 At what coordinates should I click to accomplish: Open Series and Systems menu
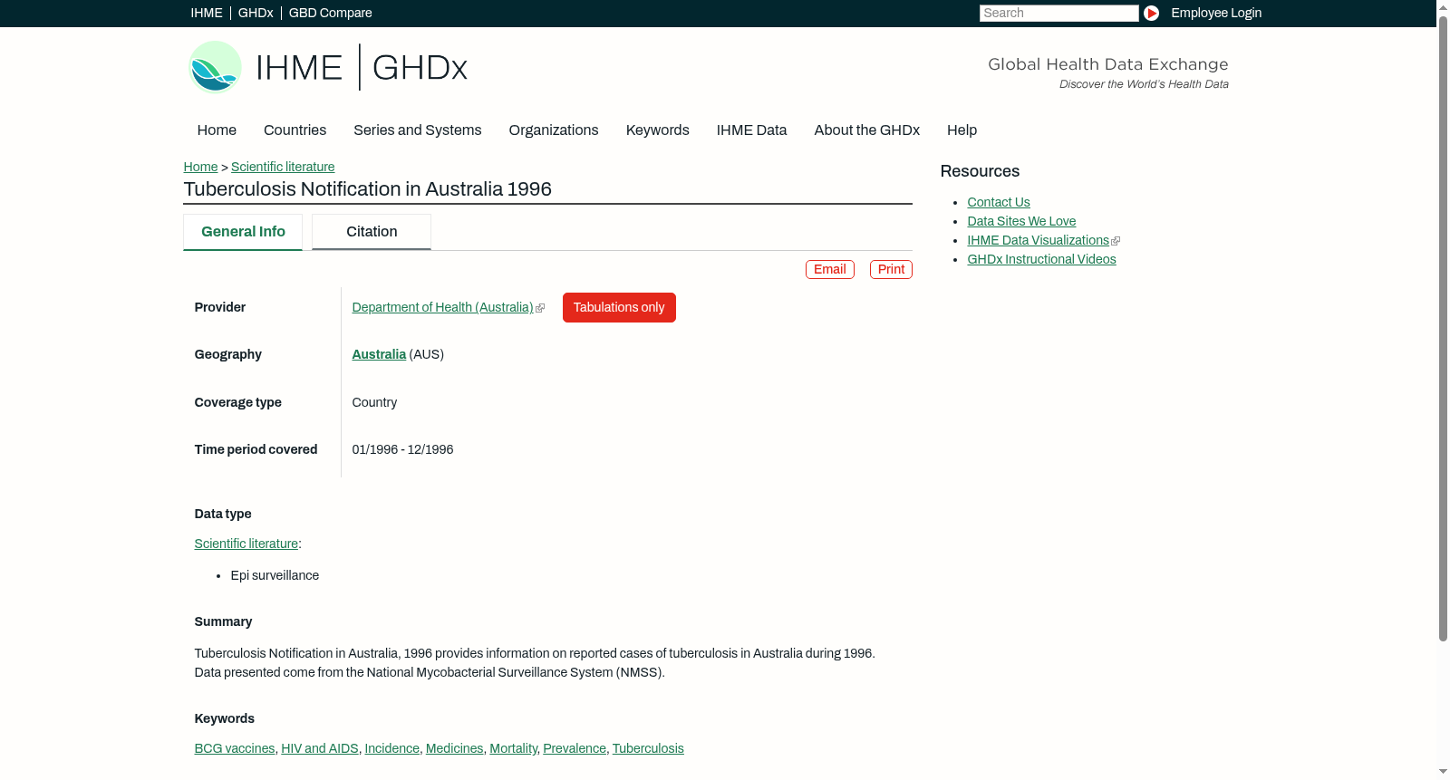pos(417,130)
